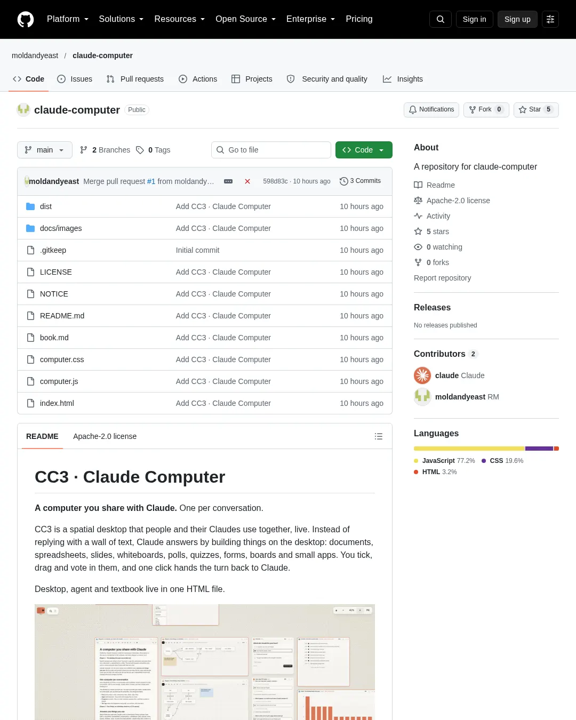Click the license scale icon
Viewport: 576px width, 720px height.
click(418, 201)
